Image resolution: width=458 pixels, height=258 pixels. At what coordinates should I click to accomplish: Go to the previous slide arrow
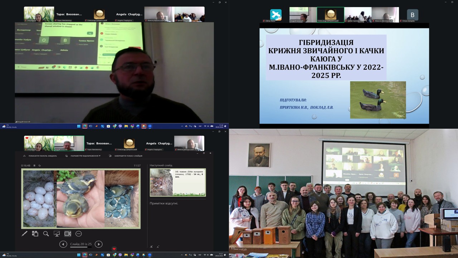[63, 244]
